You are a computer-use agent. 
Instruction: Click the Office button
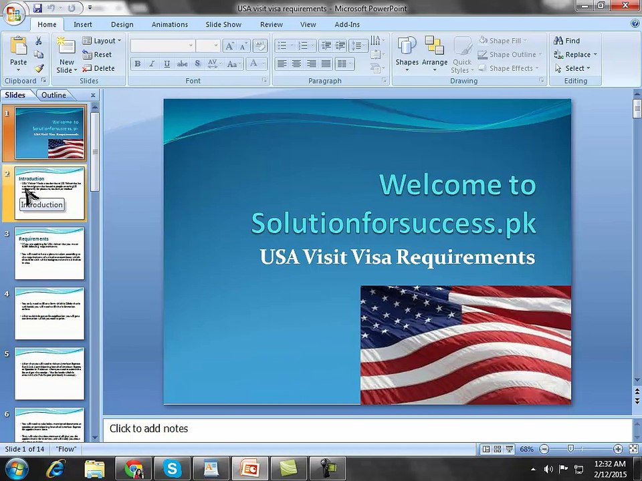14,13
